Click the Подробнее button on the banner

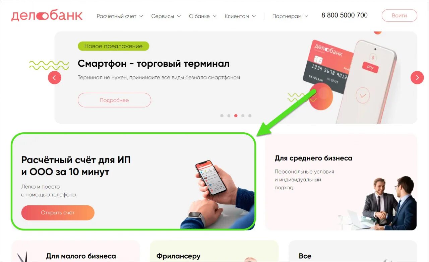(114, 100)
